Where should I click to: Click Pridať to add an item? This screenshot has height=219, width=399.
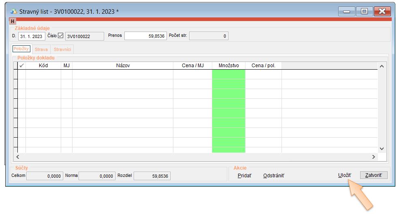pyautogui.click(x=244, y=176)
